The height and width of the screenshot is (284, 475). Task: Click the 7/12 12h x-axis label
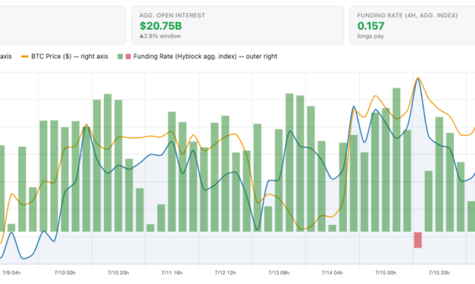pos(225,273)
